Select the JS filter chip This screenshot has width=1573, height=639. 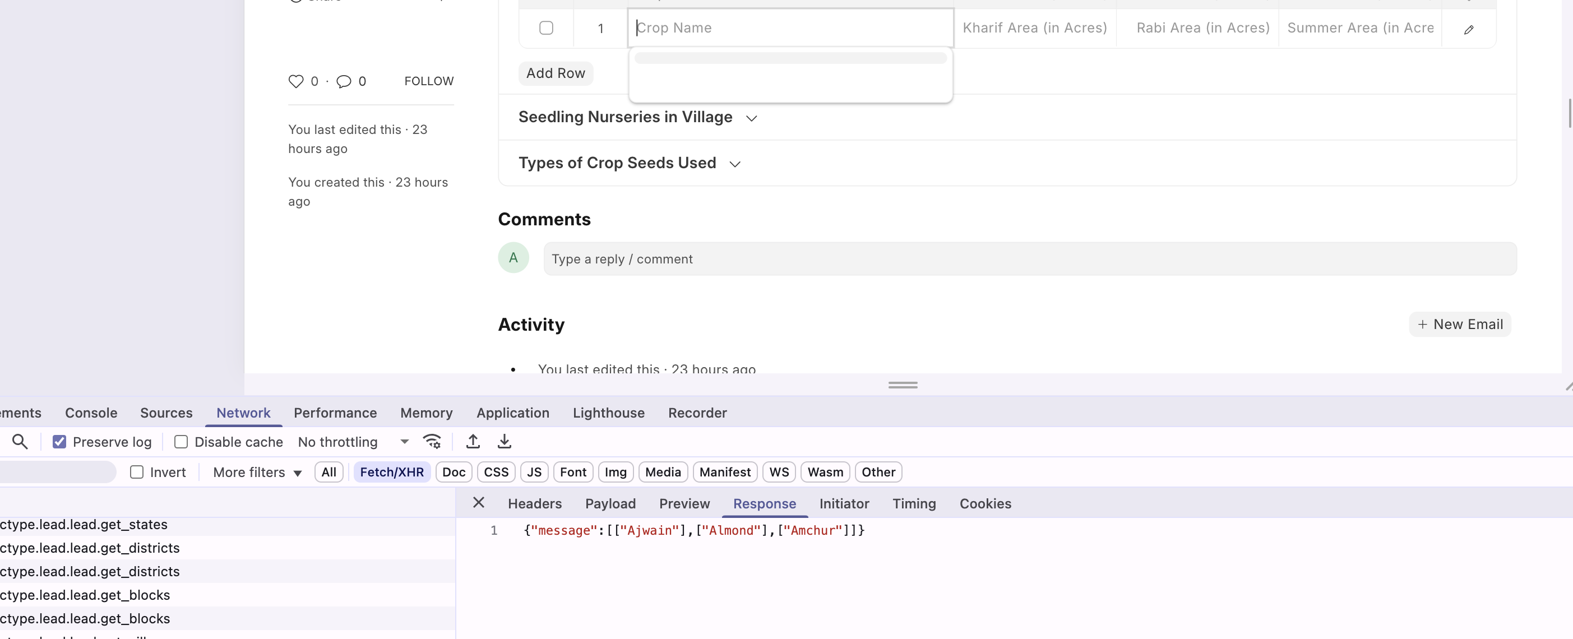click(x=534, y=472)
